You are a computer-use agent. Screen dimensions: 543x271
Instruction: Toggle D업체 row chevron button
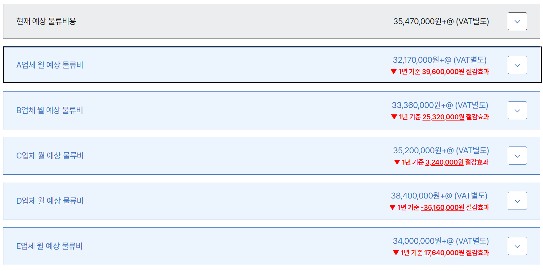coord(517,201)
